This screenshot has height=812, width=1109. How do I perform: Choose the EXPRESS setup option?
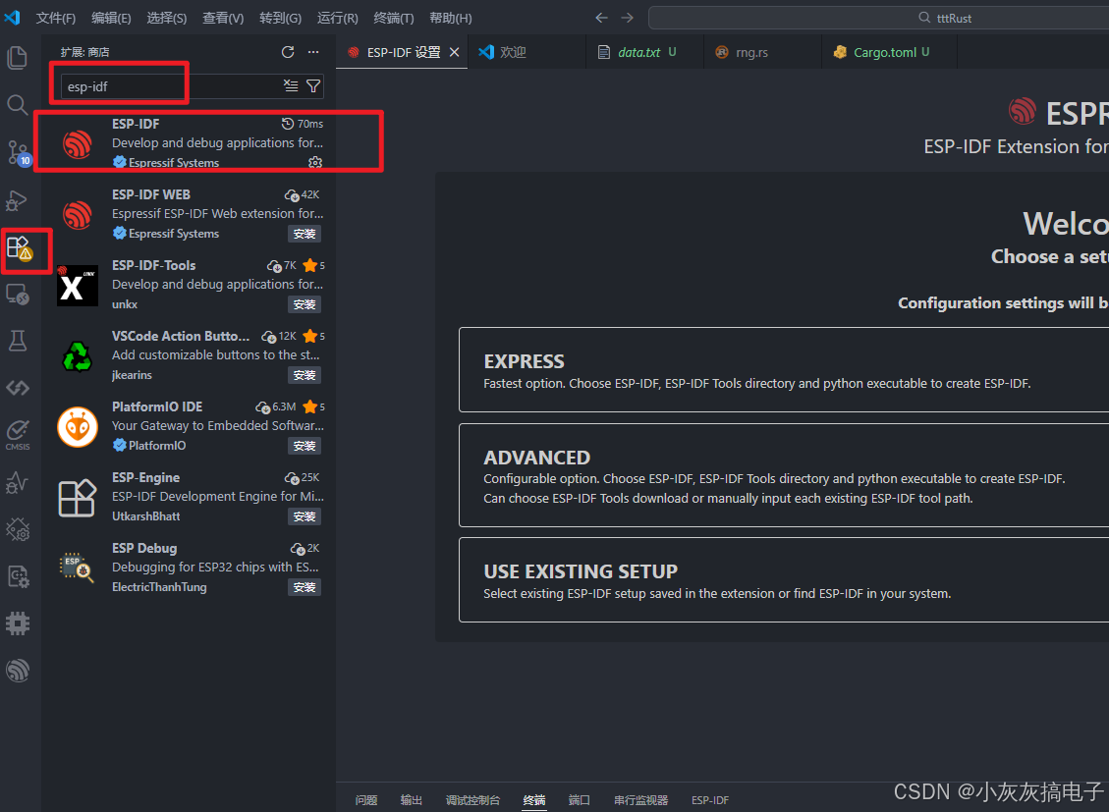tap(784, 369)
